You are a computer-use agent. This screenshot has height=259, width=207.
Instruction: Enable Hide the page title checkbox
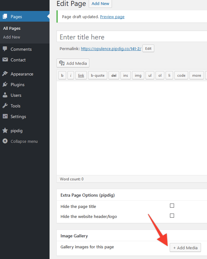172,205
